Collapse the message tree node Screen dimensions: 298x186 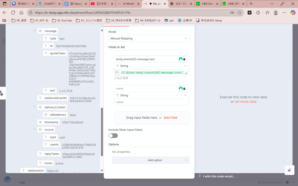(x=35, y=31)
